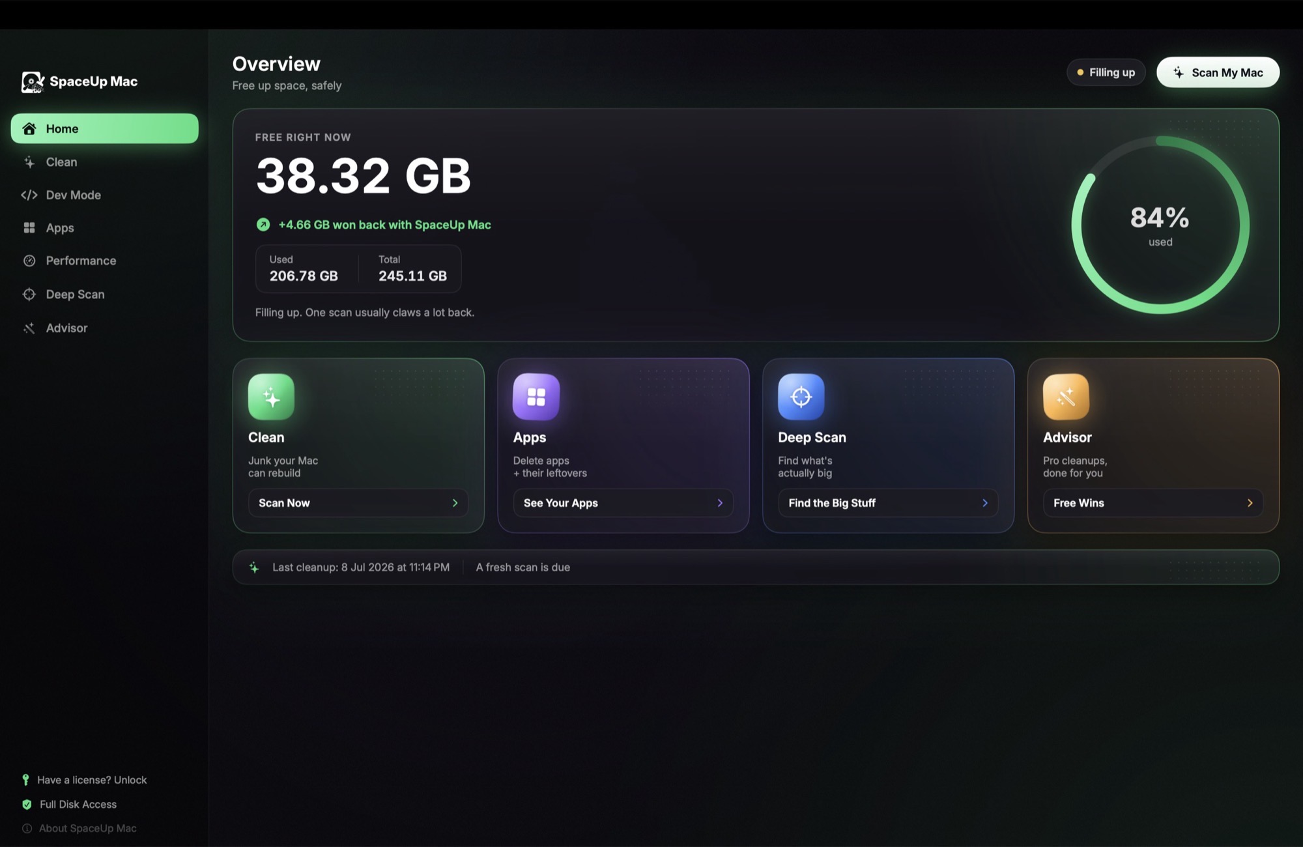Click the Full Disk Access shield icon
The image size is (1303, 847).
click(x=27, y=805)
